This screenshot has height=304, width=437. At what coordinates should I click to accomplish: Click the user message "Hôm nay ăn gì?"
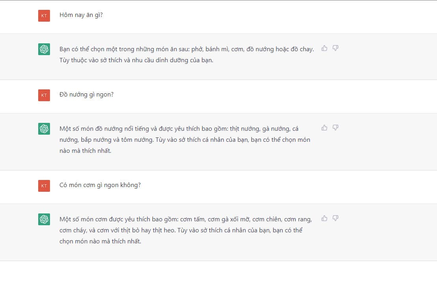81,15
